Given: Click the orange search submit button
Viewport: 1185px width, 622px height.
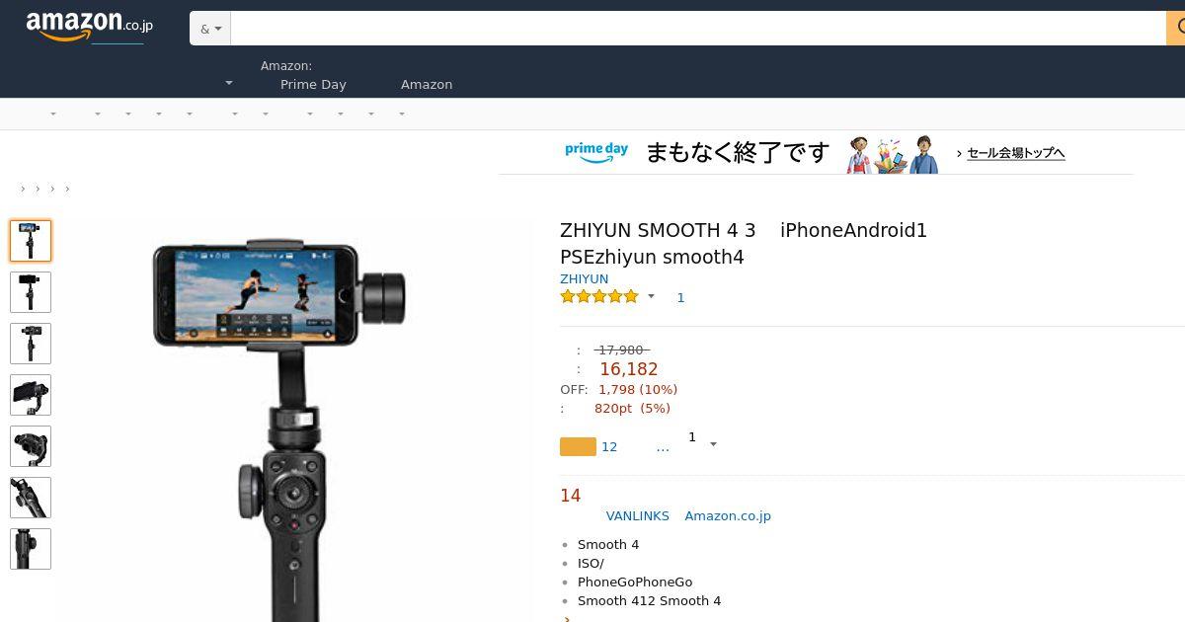Looking at the screenshot, I should pyautogui.click(x=1176, y=29).
